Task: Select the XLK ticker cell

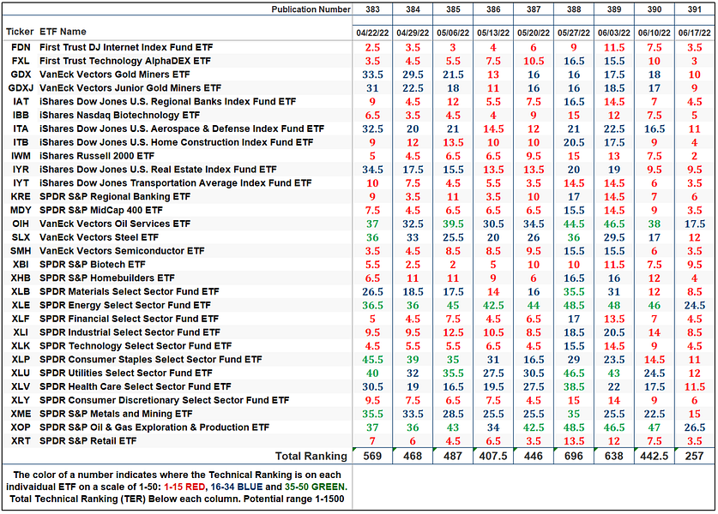Action: coord(21,346)
